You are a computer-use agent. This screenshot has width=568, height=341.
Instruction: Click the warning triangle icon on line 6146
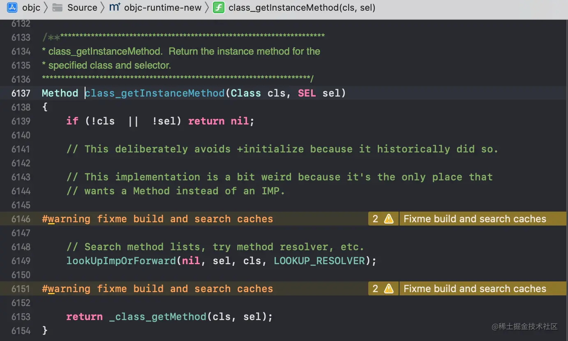(x=388, y=219)
